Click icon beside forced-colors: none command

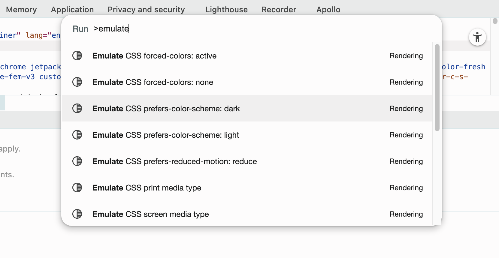tap(77, 82)
